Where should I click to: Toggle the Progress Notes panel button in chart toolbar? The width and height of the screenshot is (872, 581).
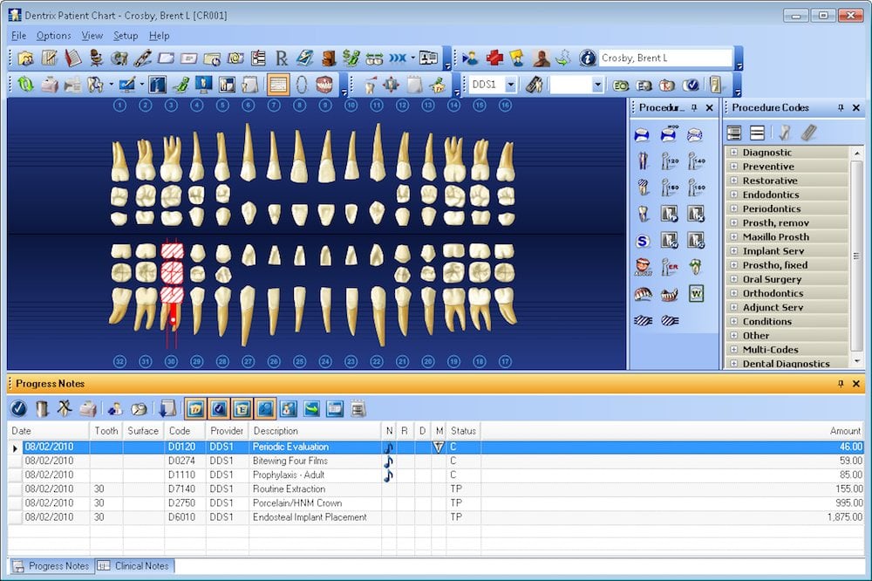277,85
